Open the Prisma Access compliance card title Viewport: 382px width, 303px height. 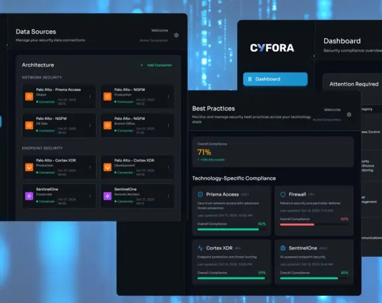pyautogui.click(x=223, y=194)
